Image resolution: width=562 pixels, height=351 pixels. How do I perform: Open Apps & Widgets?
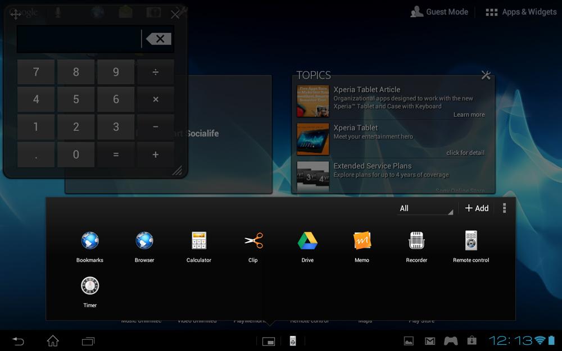tap(521, 12)
